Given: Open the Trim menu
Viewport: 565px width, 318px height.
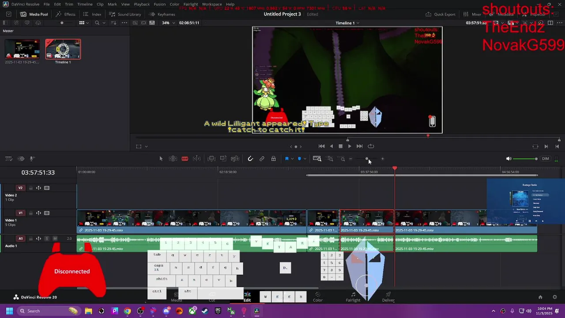Looking at the screenshot, I should (69, 4).
